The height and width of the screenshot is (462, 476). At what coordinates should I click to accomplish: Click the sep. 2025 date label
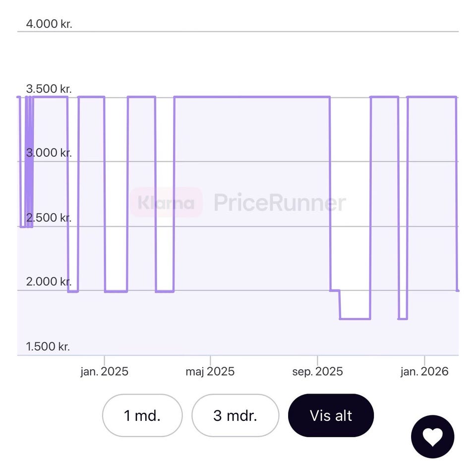click(x=317, y=372)
